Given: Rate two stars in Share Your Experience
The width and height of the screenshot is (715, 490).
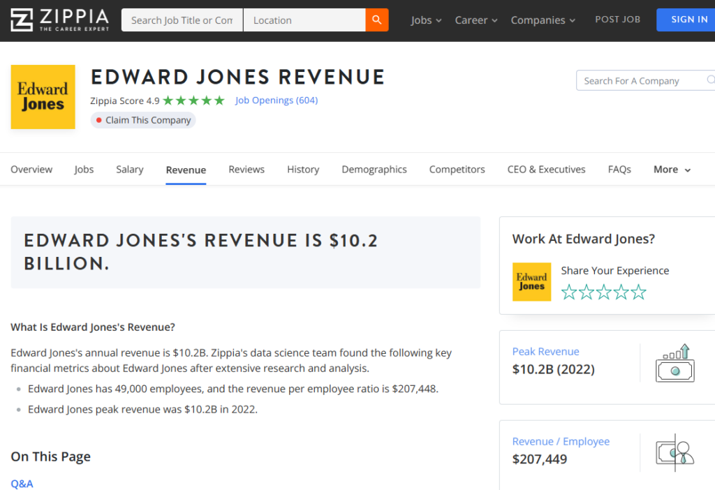Looking at the screenshot, I should (x=587, y=292).
